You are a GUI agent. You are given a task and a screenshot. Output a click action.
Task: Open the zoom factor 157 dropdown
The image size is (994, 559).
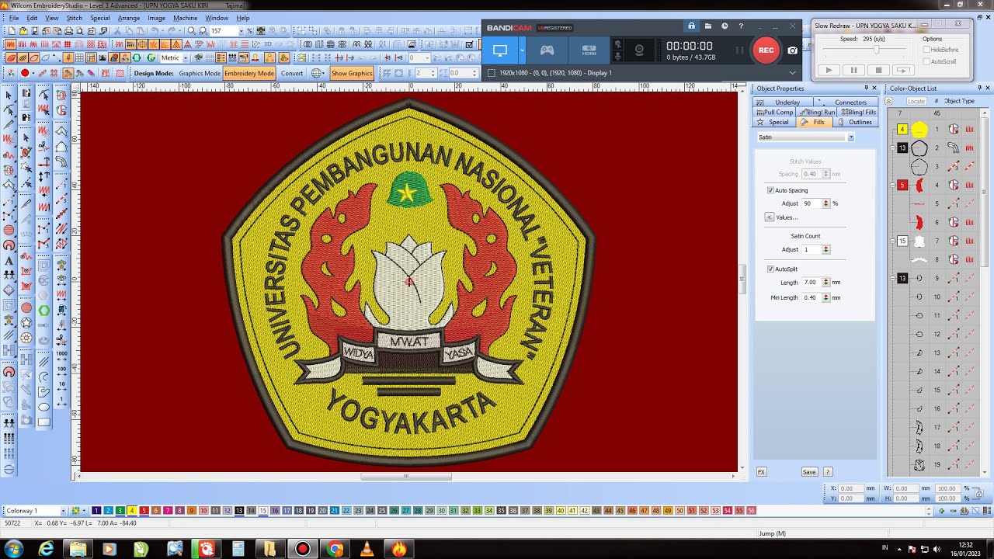click(x=241, y=30)
